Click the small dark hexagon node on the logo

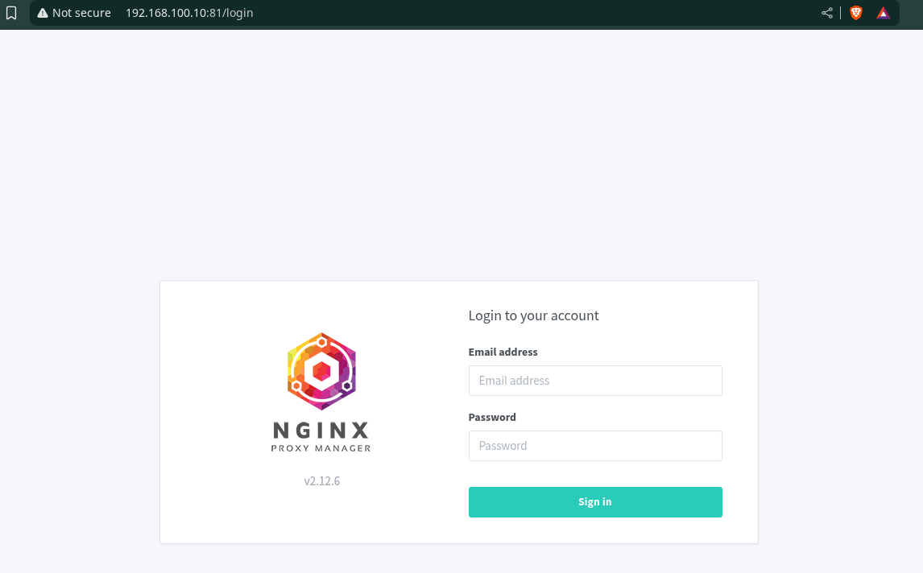[x=346, y=386]
